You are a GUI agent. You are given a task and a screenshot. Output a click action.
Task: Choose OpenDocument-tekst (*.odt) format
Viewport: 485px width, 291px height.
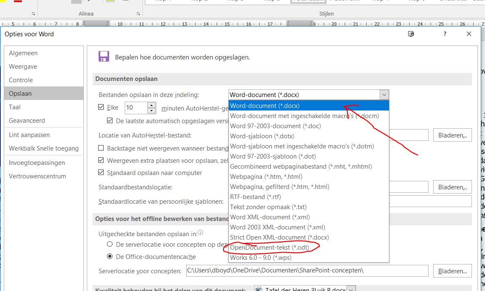tap(309, 247)
